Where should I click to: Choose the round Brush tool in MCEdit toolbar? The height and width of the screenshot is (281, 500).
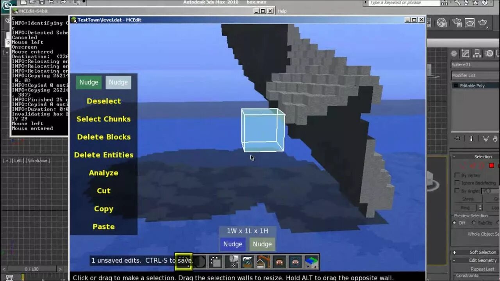200,262
